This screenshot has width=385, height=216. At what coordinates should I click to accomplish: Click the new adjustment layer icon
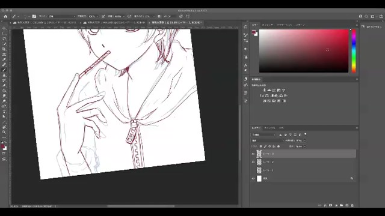[x=336, y=205]
